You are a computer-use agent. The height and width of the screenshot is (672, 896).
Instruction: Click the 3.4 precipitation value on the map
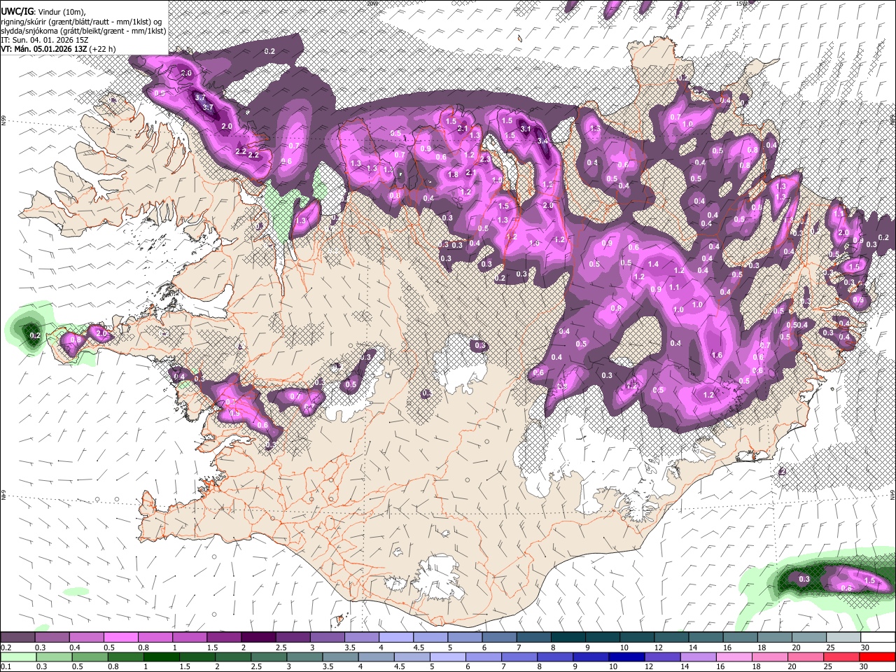[x=542, y=141]
